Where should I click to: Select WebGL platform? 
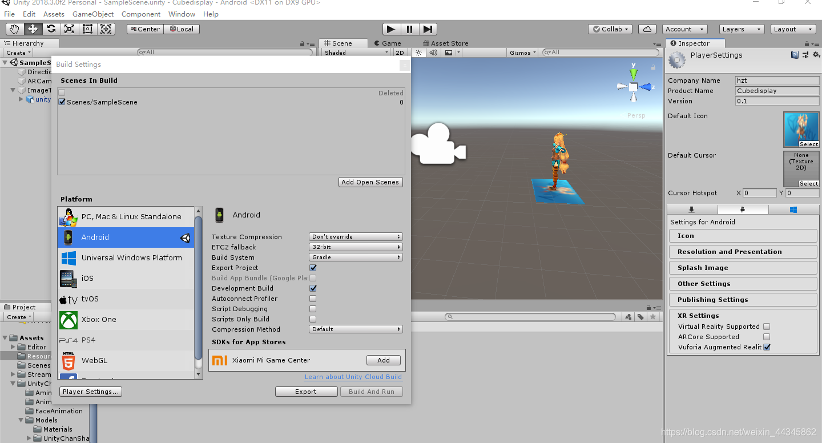coord(126,361)
